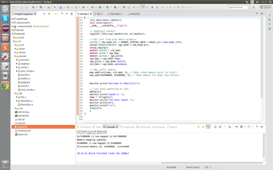The image size is (273, 170).
Task: Toggle Word Wrap in console toolbar
Action: pos(225,127)
